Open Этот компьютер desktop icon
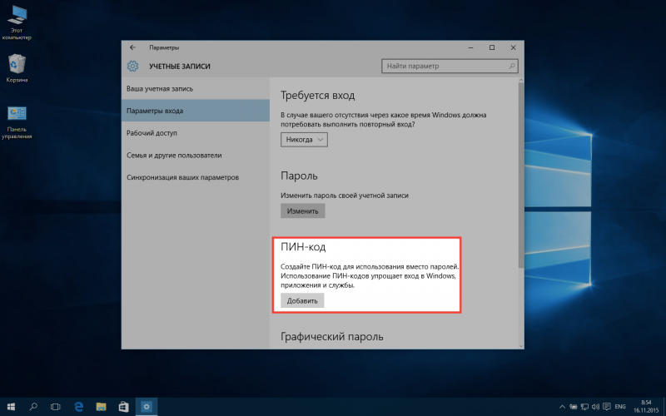This screenshot has height=416, width=666. (x=17, y=18)
